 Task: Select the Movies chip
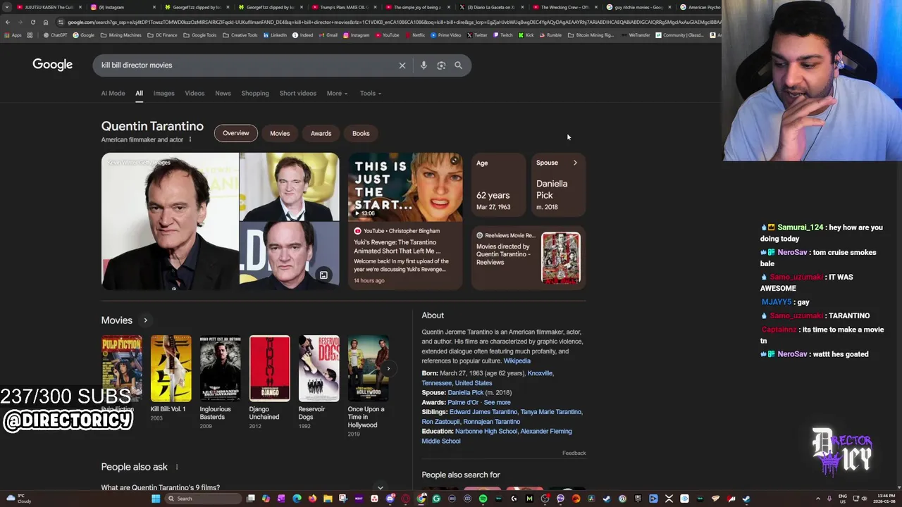280,133
